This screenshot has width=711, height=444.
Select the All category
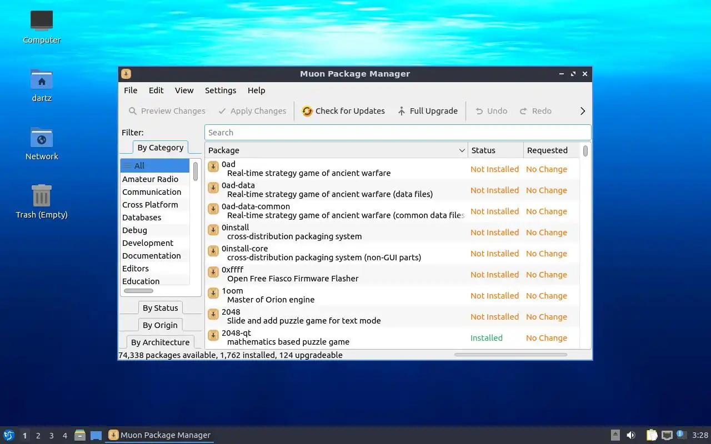[x=155, y=165]
